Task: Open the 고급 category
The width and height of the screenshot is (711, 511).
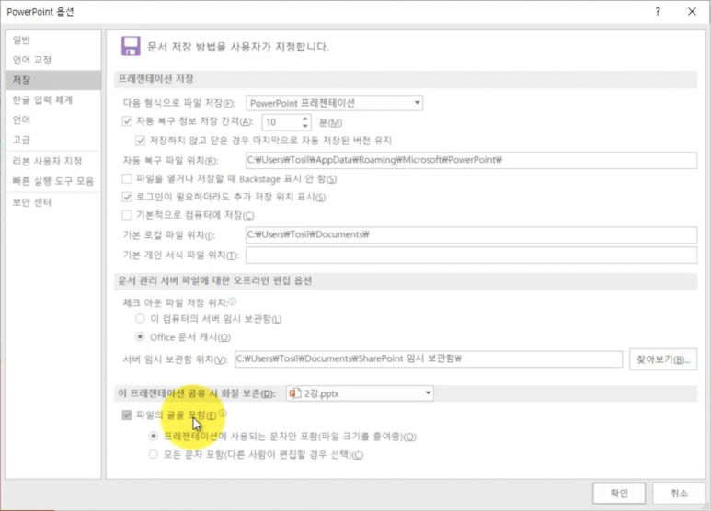Action: pyautogui.click(x=53, y=140)
